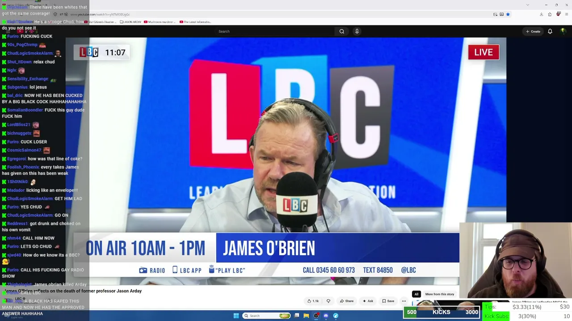Open The Latest informatio... bookmark
This screenshot has height=321, width=572.
pyautogui.click(x=195, y=22)
